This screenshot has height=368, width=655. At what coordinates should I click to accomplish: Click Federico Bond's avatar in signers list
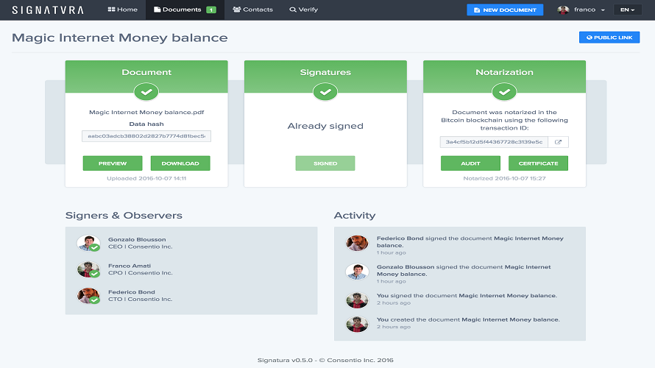(88, 296)
